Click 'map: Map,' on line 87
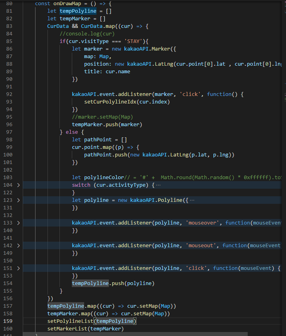286x336 pixels. pyautogui.click(x=98, y=57)
